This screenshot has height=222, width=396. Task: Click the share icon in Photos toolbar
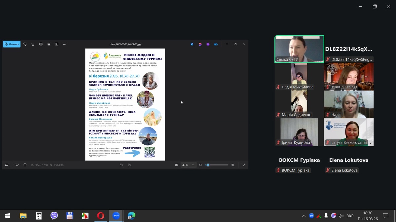pyautogui.click(x=49, y=44)
